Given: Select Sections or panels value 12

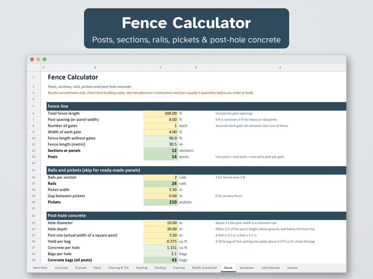Looking at the screenshot, I should click(x=161, y=150).
